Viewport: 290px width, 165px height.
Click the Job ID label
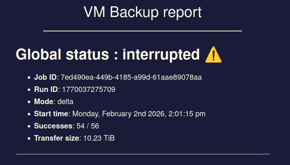point(45,77)
